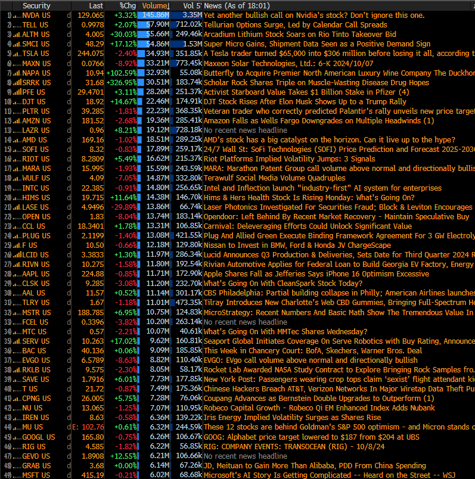Select the PLTR US ticker
This screenshot has width=475, height=479.
[36, 111]
